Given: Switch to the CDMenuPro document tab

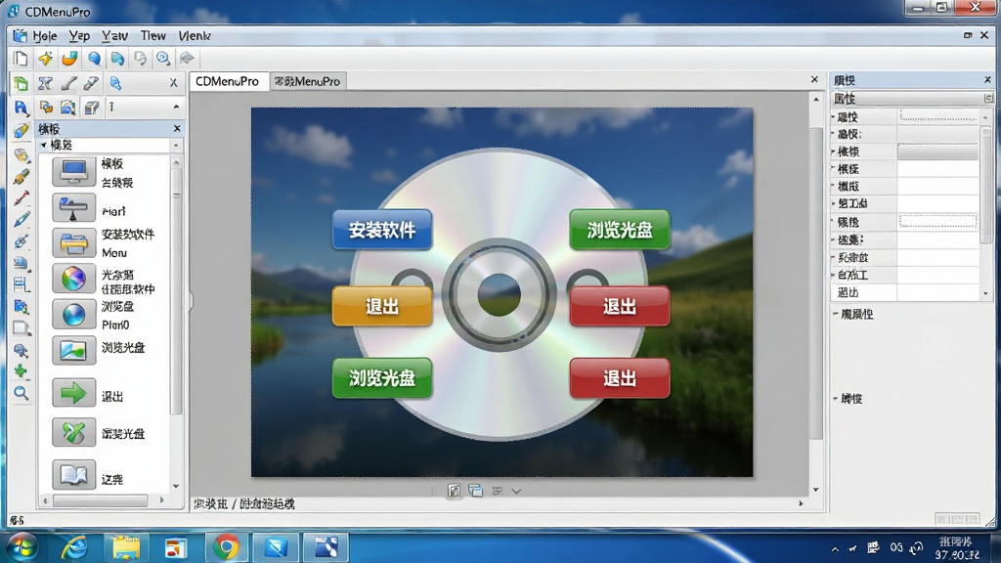Looking at the screenshot, I should (227, 81).
